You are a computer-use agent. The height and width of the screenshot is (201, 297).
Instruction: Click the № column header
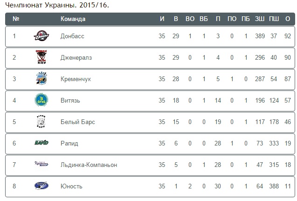pos(16,19)
